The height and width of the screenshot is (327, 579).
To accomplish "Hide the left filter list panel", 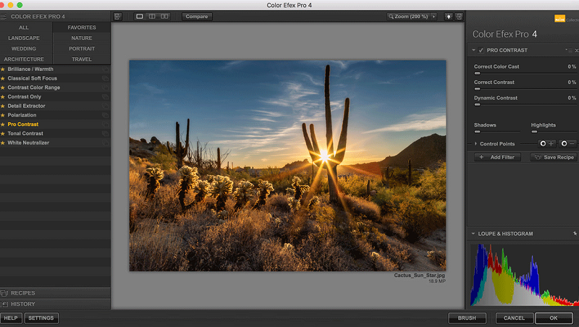I will [117, 16].
